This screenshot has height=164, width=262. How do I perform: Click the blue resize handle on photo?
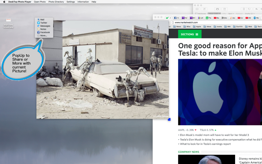(x=169, y=119)
